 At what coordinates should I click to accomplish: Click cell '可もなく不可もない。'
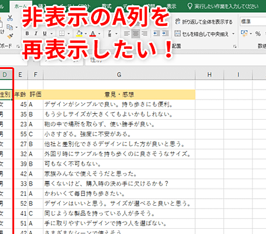point(119,164)
